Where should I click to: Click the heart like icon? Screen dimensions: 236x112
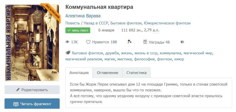[88, 42]
